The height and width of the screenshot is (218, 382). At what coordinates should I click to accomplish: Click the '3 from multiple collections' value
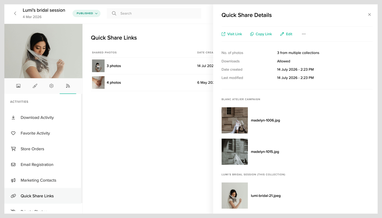point(298,53)
